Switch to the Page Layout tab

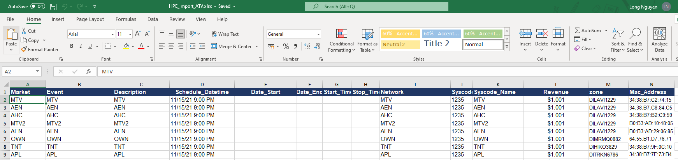click(90, 19)
